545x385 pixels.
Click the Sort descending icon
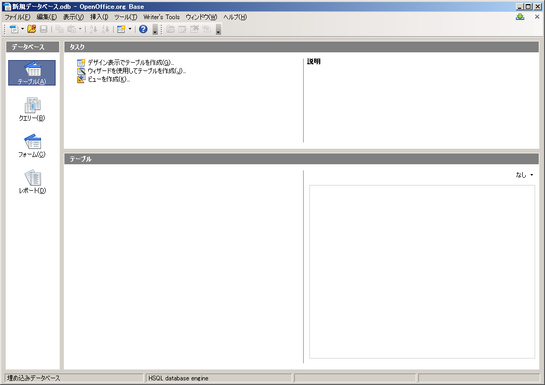tap(105, 29)
